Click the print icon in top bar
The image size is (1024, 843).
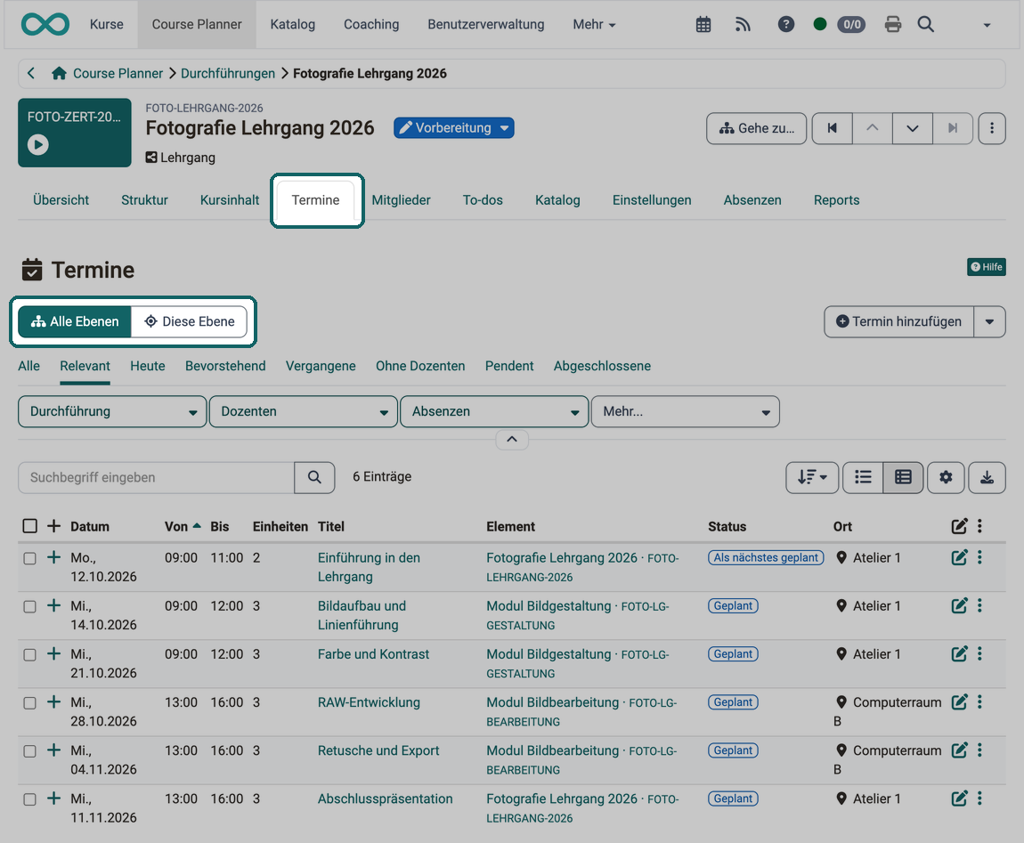[893, 25]
